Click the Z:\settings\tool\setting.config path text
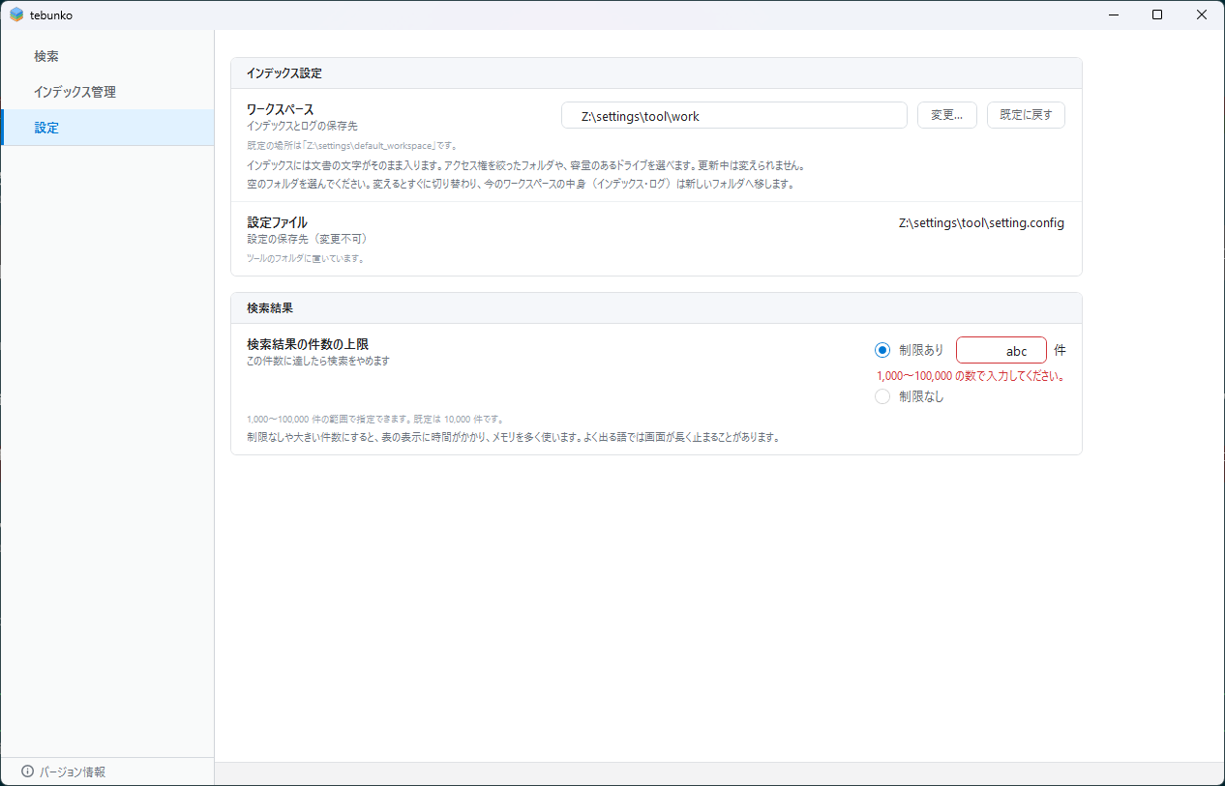Screen dimensions: 1225x786 [x=981, y=223]
